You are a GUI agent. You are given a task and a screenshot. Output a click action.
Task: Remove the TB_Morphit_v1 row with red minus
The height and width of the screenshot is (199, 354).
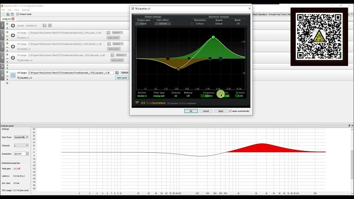(x=7, y=47)
